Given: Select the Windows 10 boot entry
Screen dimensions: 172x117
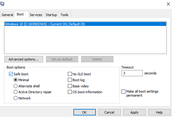Looking at the screenshot, I should click(85, 24).
